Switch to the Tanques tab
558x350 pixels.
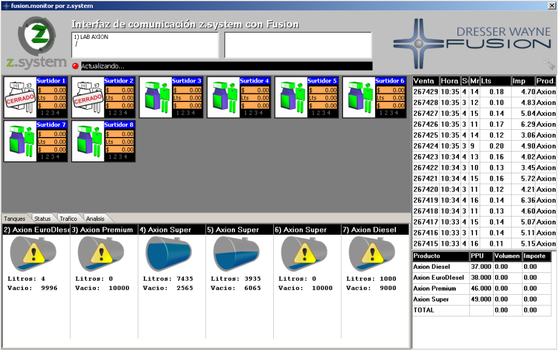click(x=15, y=218)
